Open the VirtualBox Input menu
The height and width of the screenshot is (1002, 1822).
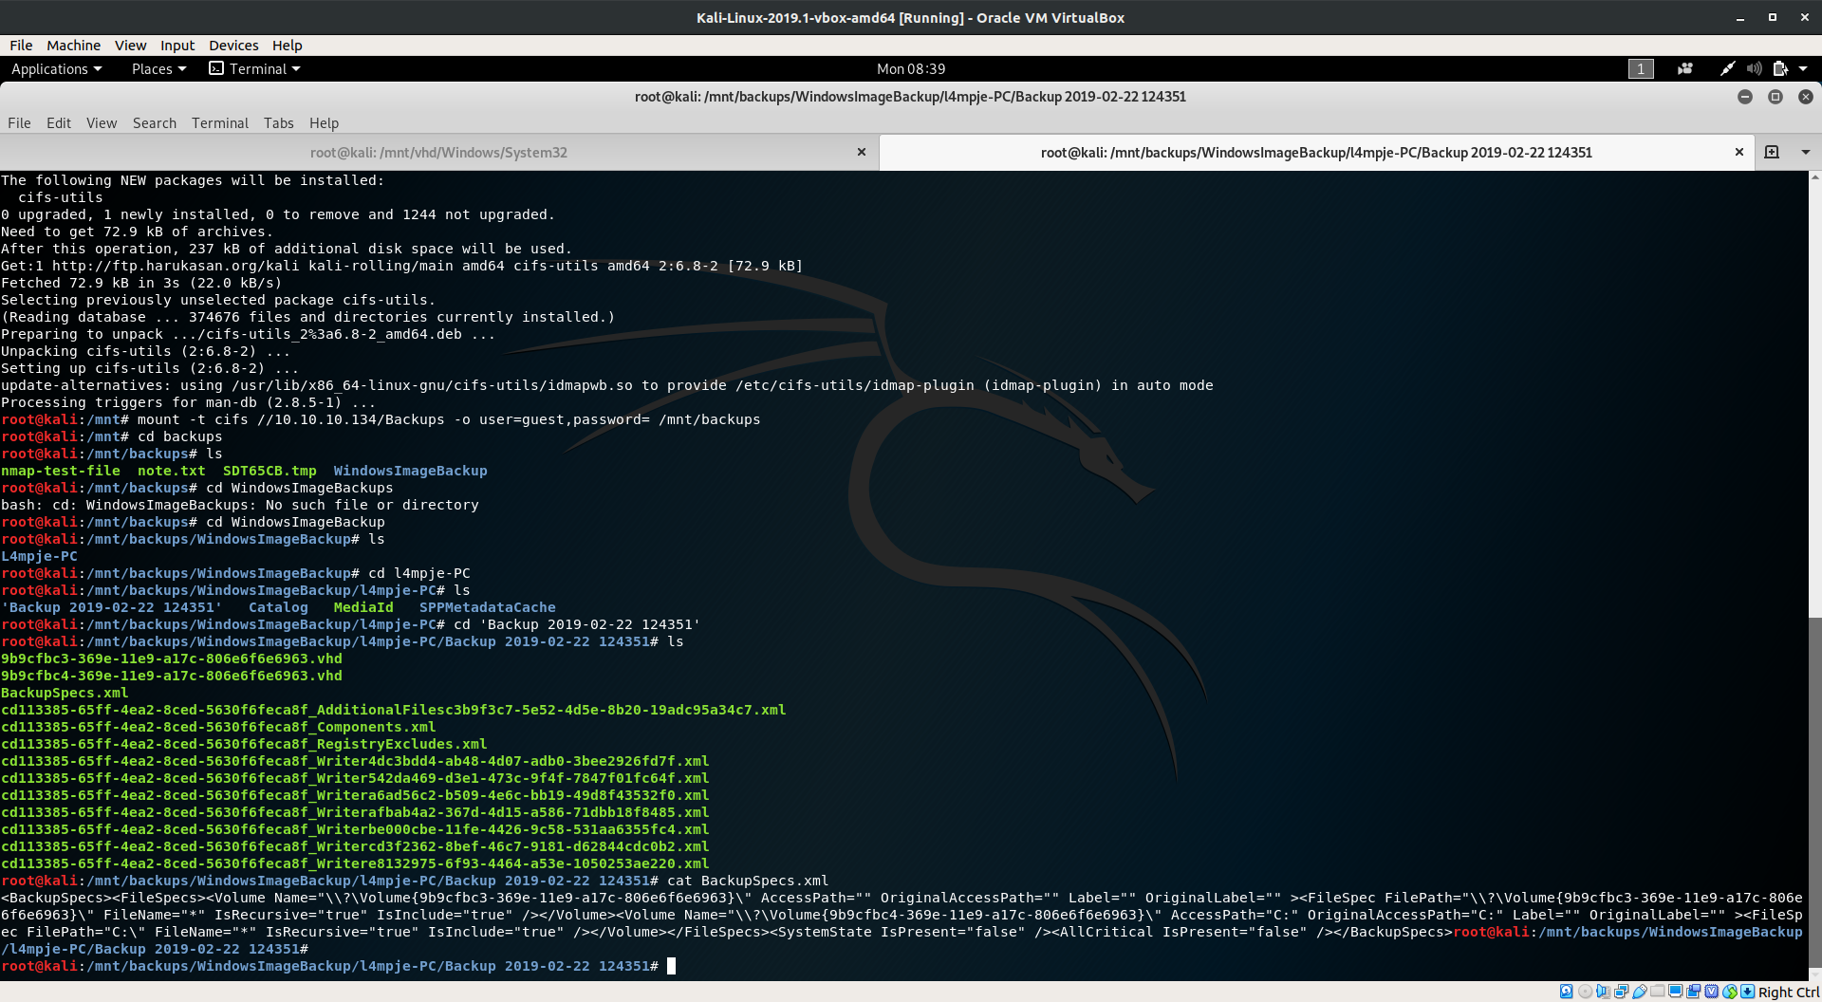click(x=177, y=45)
